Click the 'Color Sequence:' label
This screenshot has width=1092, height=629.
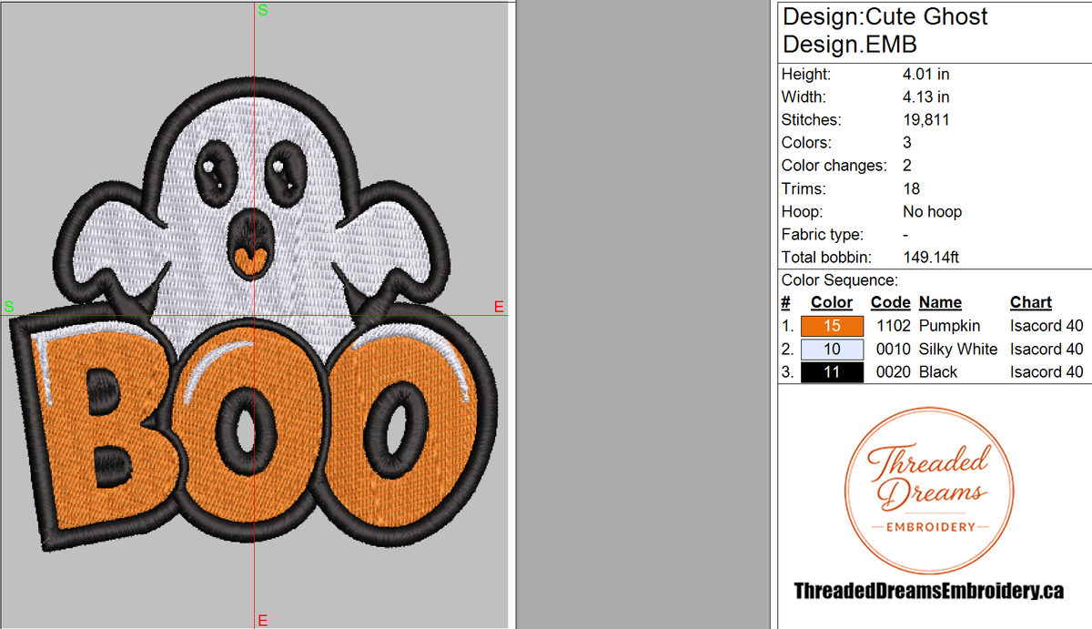[839, 280]
